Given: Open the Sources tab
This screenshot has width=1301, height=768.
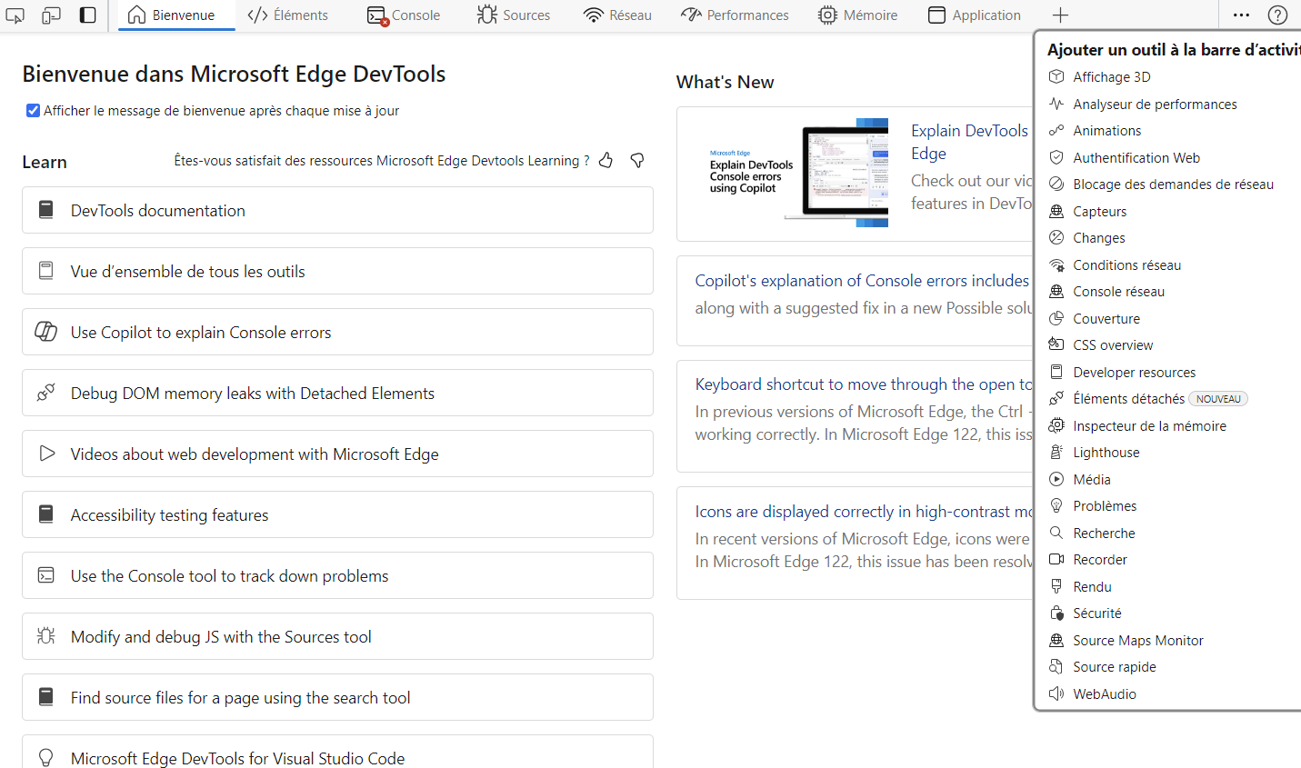Looking at the screenshot, I should pyautogui.click(x=514, y=15).
